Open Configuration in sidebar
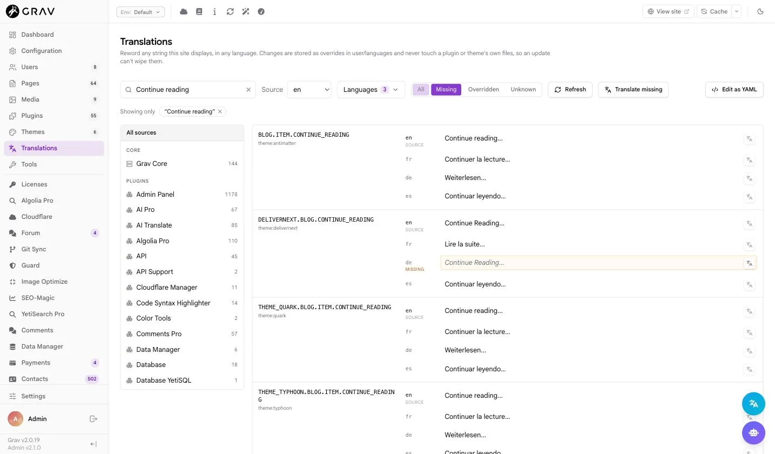The height and width of the screenshot is (454, 775). click(54, 51)
